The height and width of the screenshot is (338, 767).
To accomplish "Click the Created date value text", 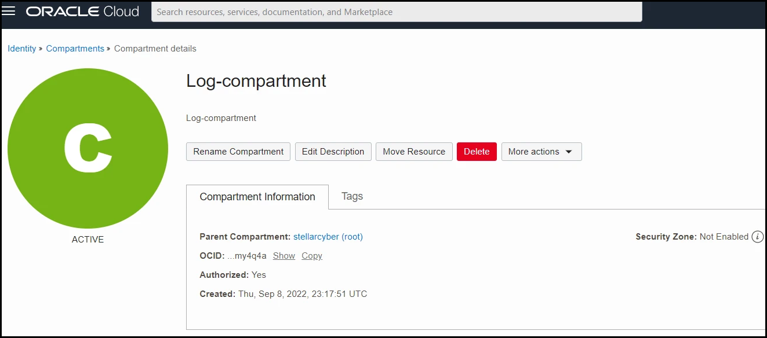I will [303, 294].
